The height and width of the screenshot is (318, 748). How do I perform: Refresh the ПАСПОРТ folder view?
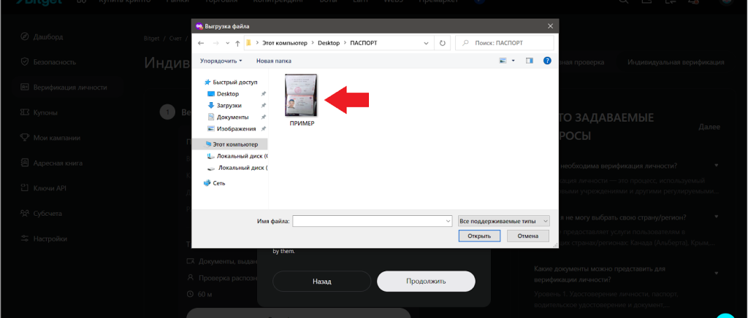point(442,44)
